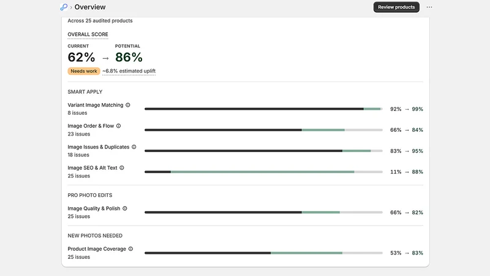Click the 53% → 83% score text
The height and width of the screenshot is (276, 490).
[x=407, y=253]
